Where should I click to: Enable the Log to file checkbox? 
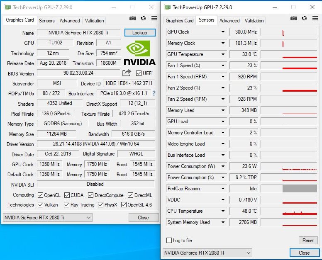click(x=169, y=240)
